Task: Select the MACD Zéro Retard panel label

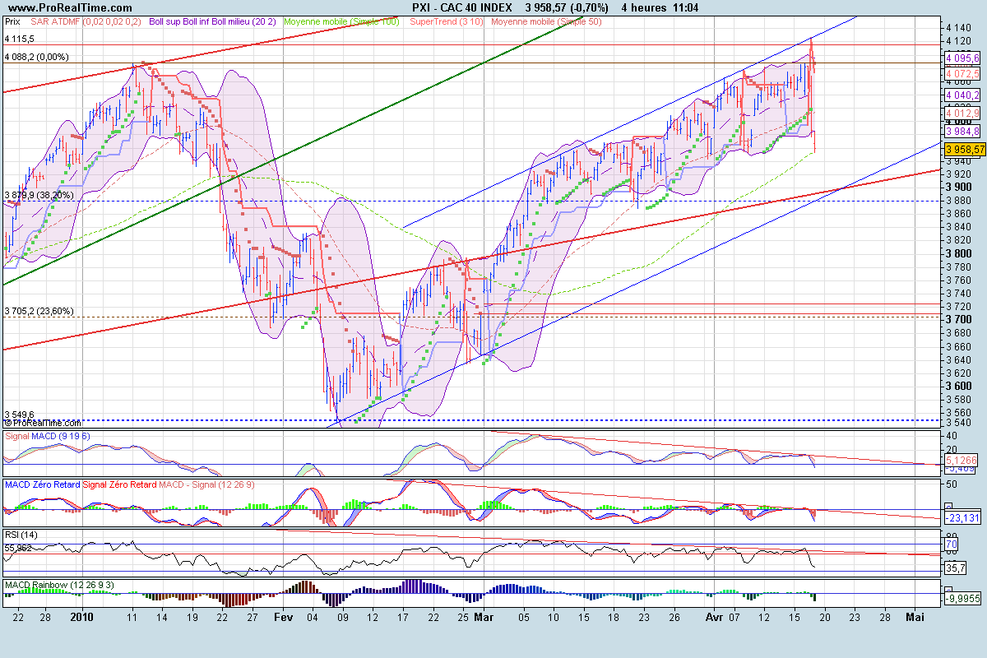Action: pos(42,484)
